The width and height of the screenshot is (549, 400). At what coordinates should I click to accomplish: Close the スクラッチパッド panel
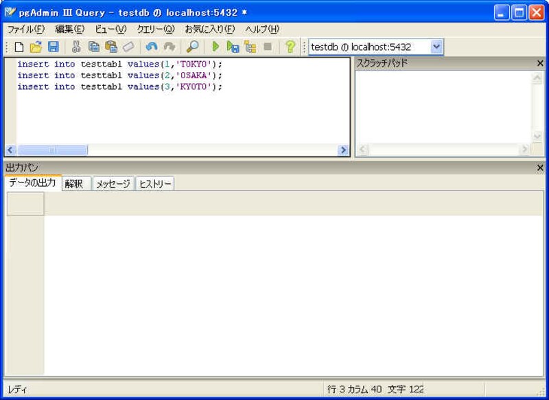click(540, 63)
